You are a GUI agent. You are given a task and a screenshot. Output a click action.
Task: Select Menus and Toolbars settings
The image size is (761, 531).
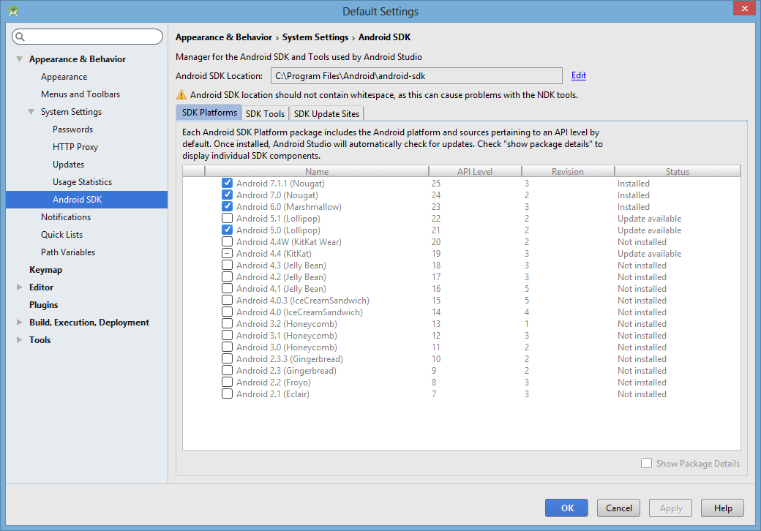click(80, 94)
